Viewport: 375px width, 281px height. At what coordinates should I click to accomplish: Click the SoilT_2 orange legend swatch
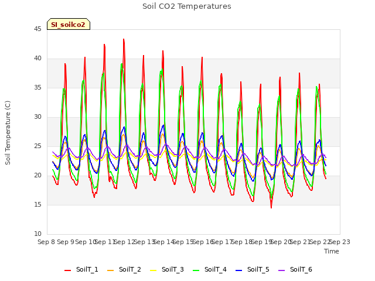111,270
